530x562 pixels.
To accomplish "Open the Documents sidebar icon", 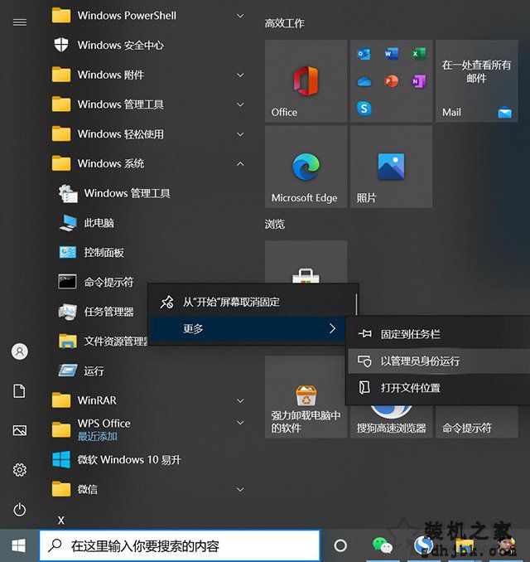I will point(19,390).
